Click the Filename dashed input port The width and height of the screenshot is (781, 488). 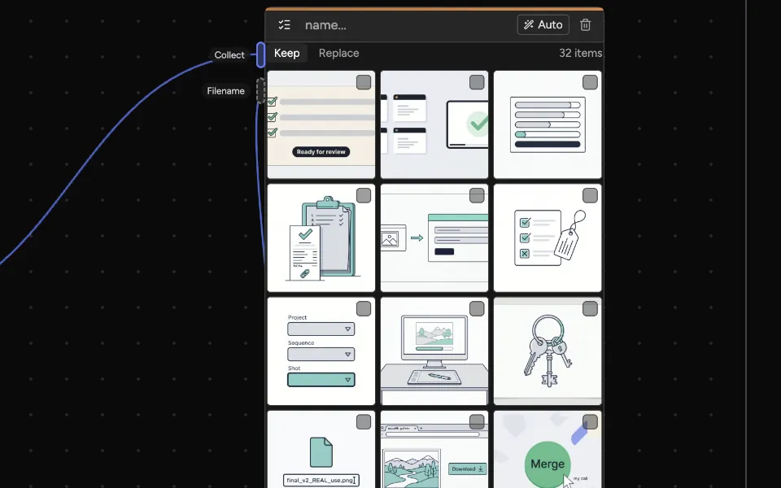(260, 90)
